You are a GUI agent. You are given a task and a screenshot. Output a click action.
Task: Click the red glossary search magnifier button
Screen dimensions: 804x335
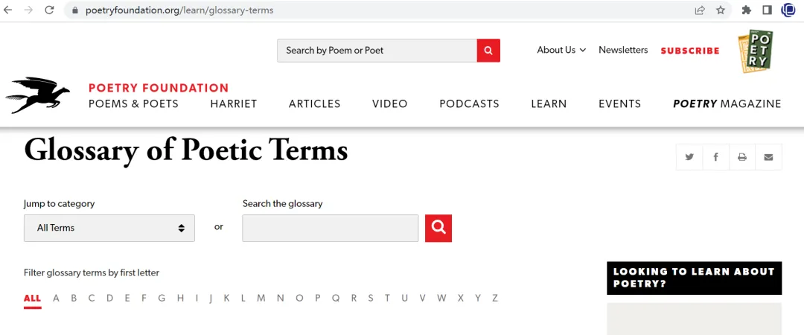pos(438,228)
